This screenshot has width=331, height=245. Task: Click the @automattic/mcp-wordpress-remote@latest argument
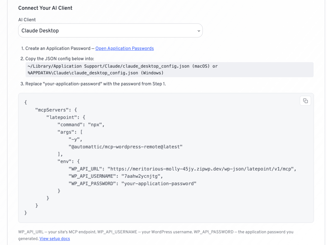point(125,147)
